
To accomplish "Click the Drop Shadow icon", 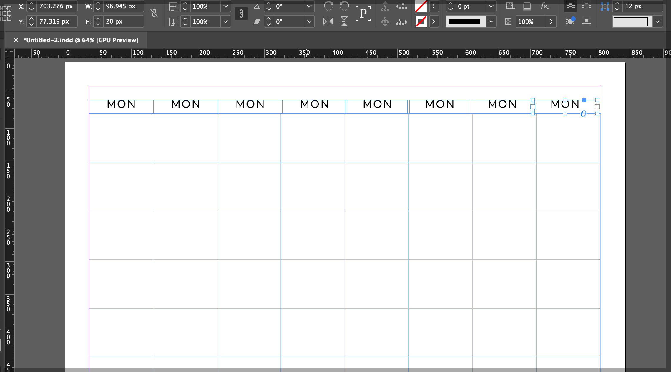I will (527, 6).
